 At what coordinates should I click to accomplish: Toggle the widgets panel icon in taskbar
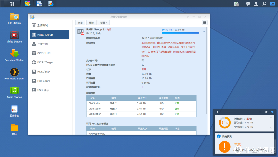pyautogui.click(x=272, y=4)
